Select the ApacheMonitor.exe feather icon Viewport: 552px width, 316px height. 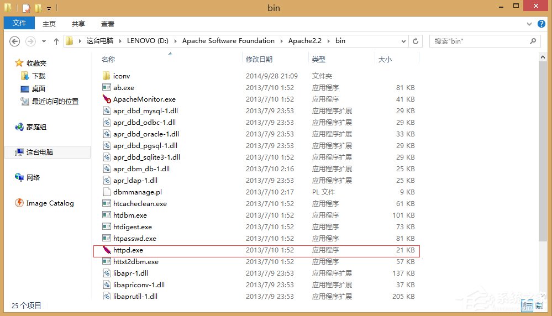107,99
